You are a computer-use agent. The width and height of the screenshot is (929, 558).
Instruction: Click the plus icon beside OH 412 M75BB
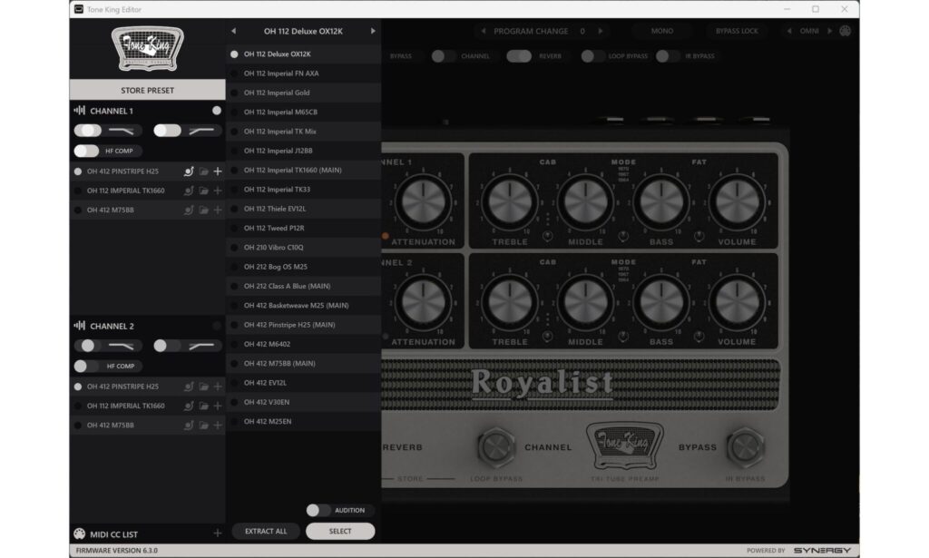[x=217, y=209]
